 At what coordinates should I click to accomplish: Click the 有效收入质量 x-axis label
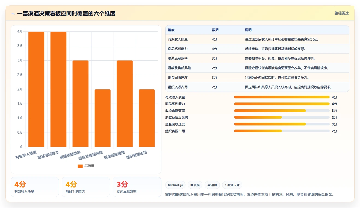click(x=26, y=155)
